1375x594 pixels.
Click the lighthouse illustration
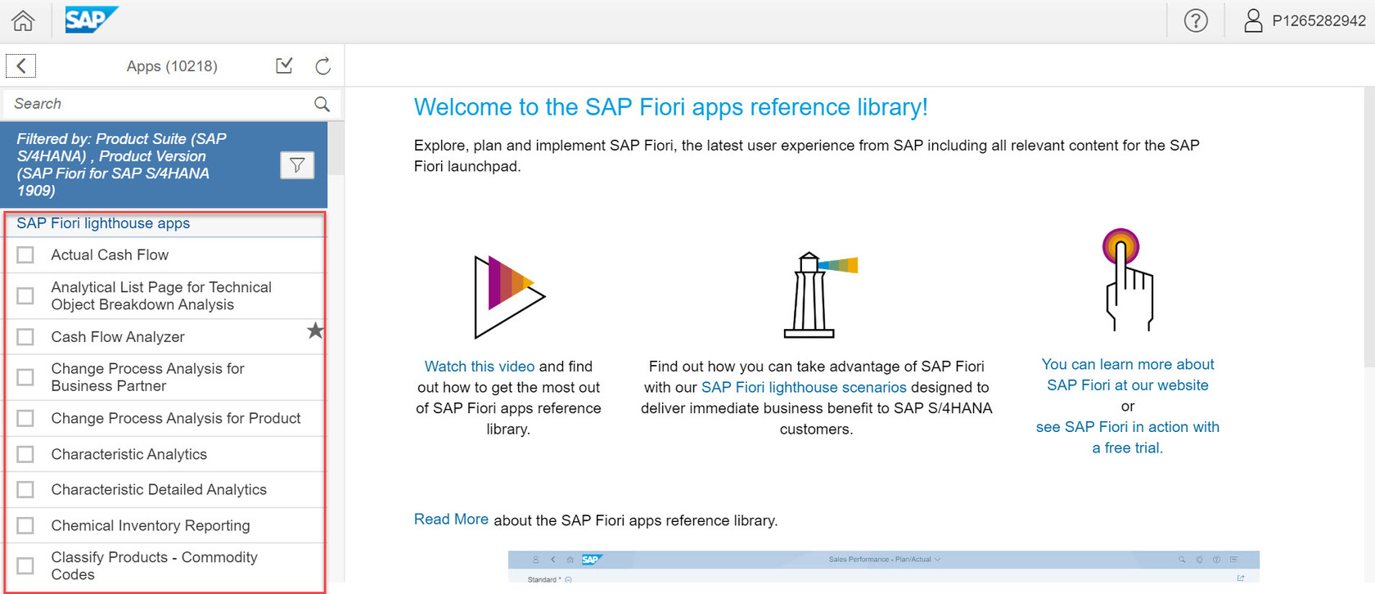click(819, 295)
